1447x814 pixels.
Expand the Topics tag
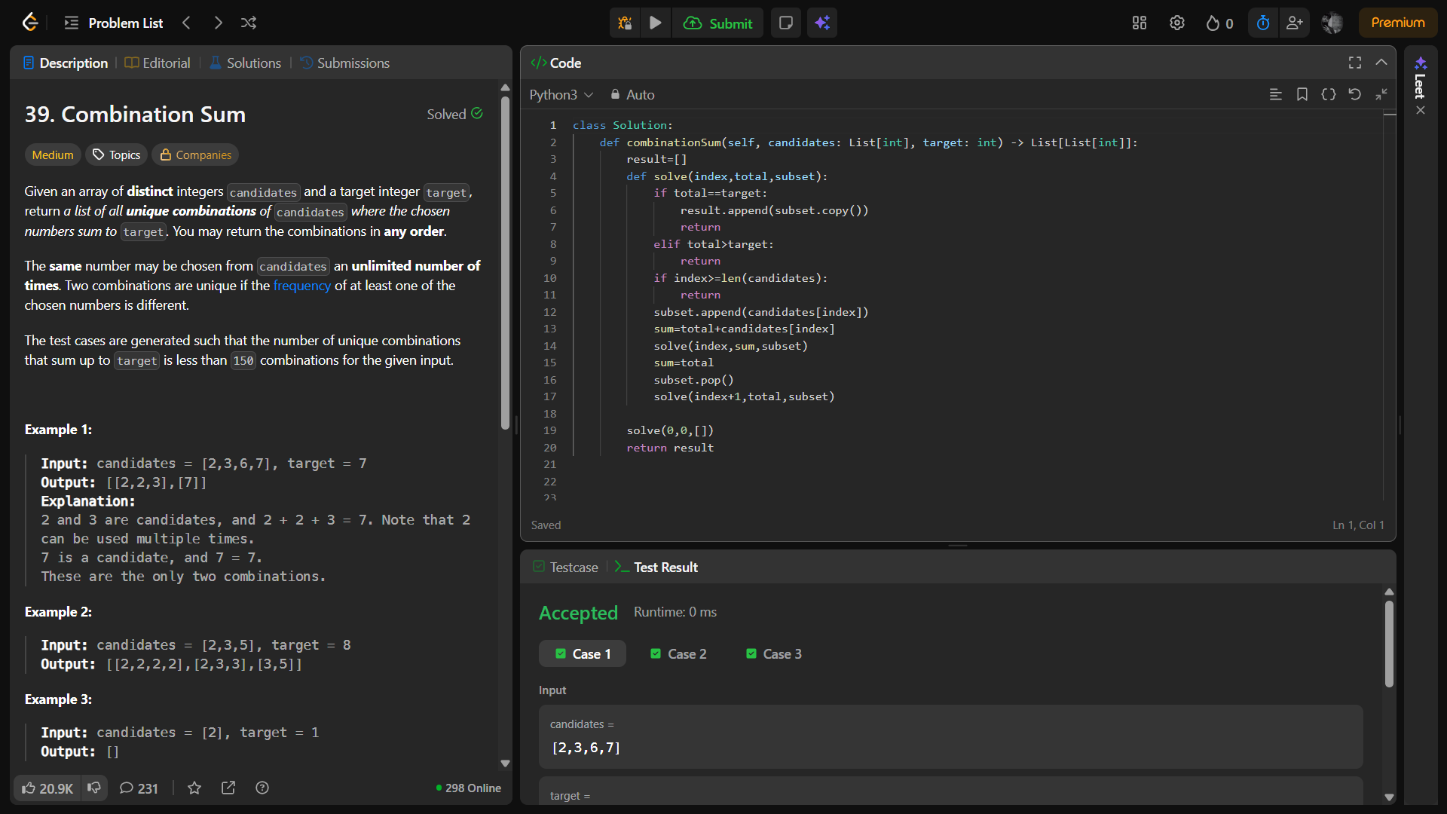[x=117, y=155]
